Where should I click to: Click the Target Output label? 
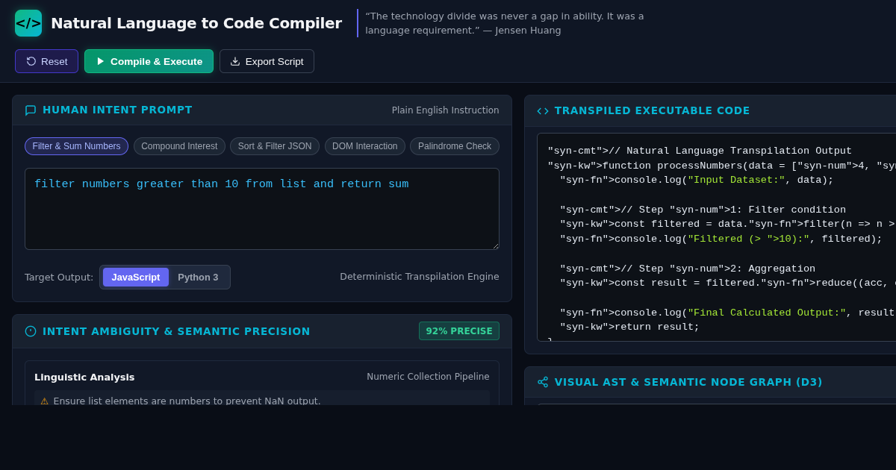[x=59, y=277]
